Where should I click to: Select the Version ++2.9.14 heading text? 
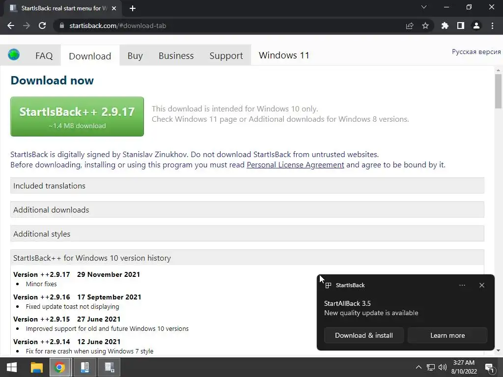(42, 342)
